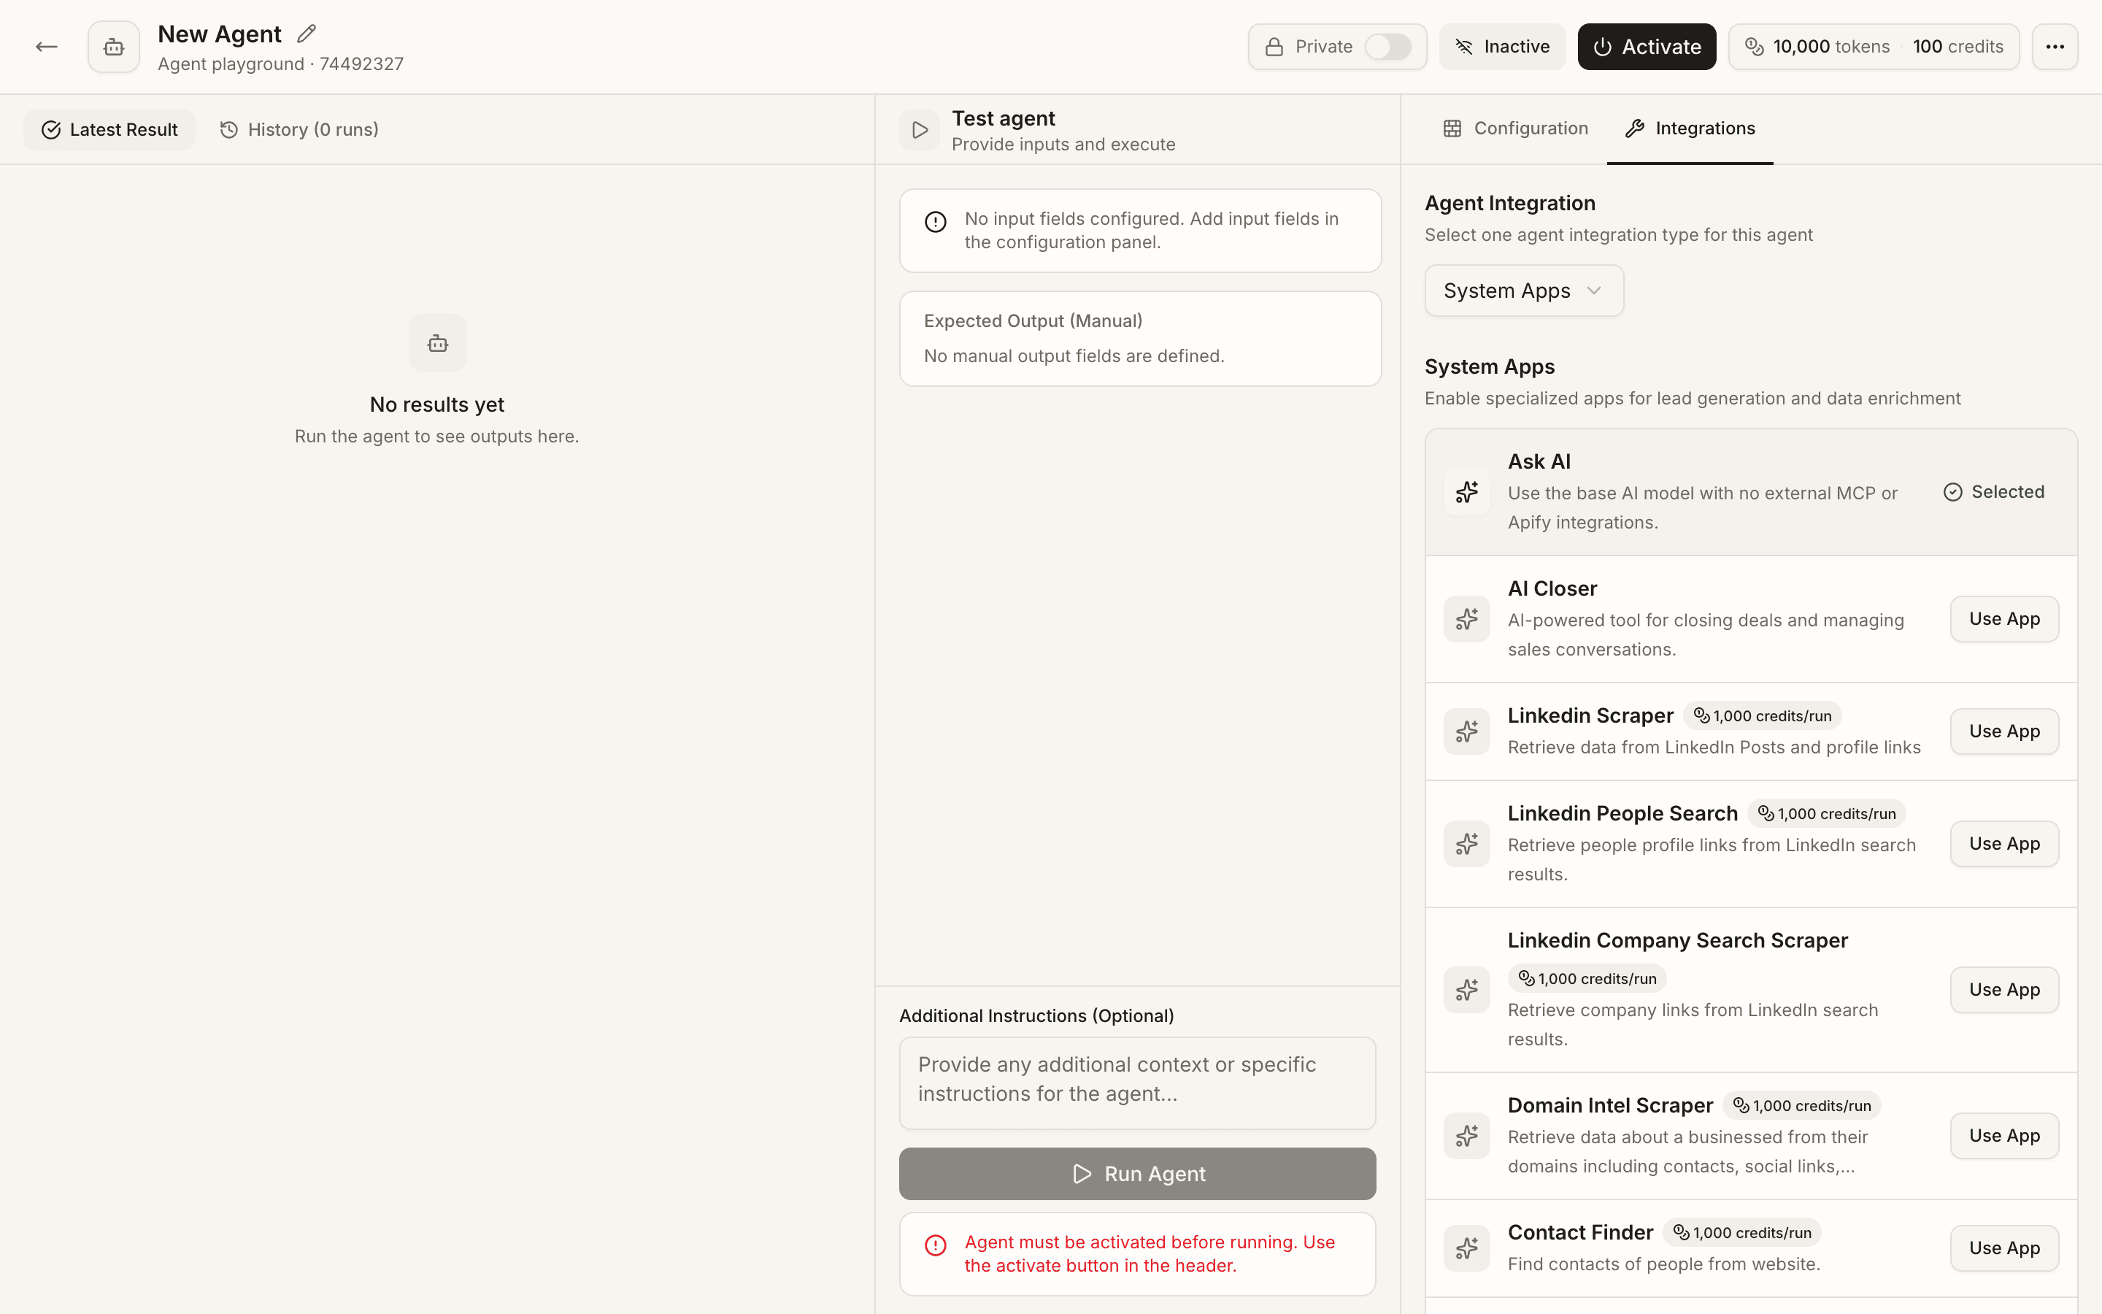Select the Ask AI app card

point(1751,492)
